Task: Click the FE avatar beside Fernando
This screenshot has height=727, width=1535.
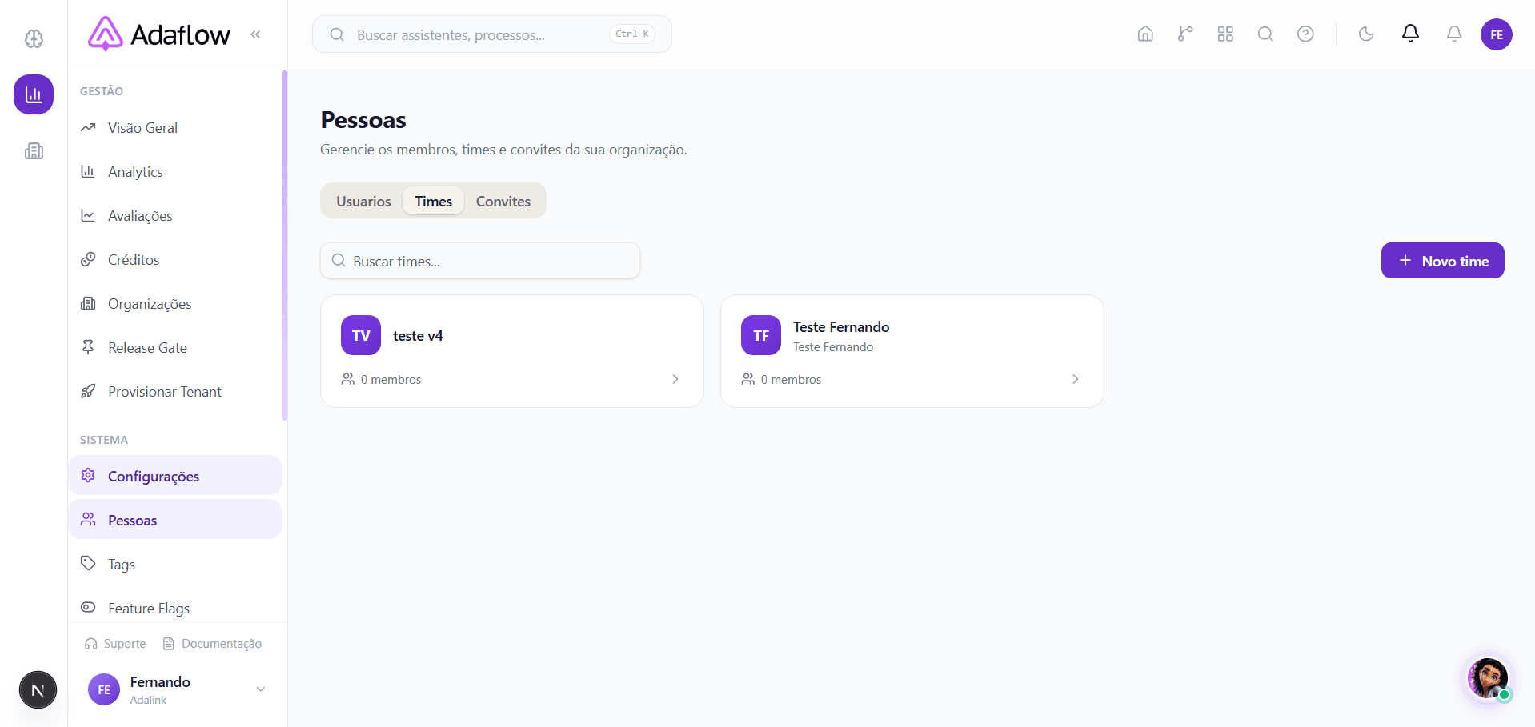Action: pyautogui.click(x=104, y=689)
